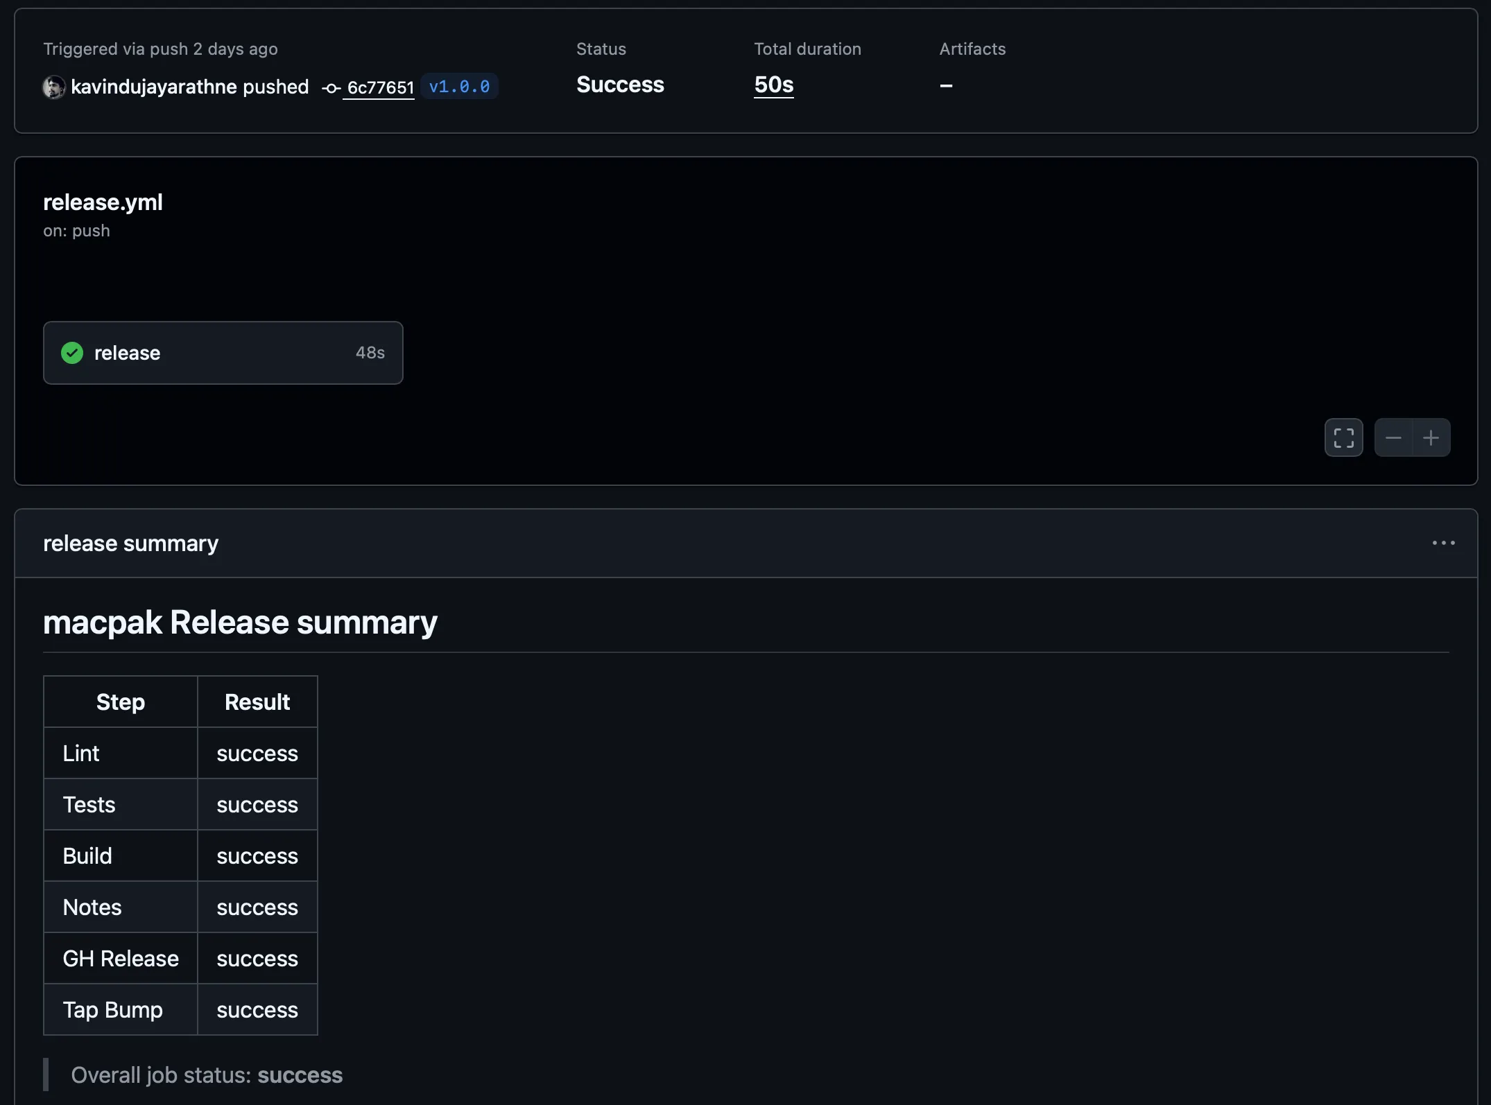
Task: Click the 48s duration on release job
Action: (370, 353)
